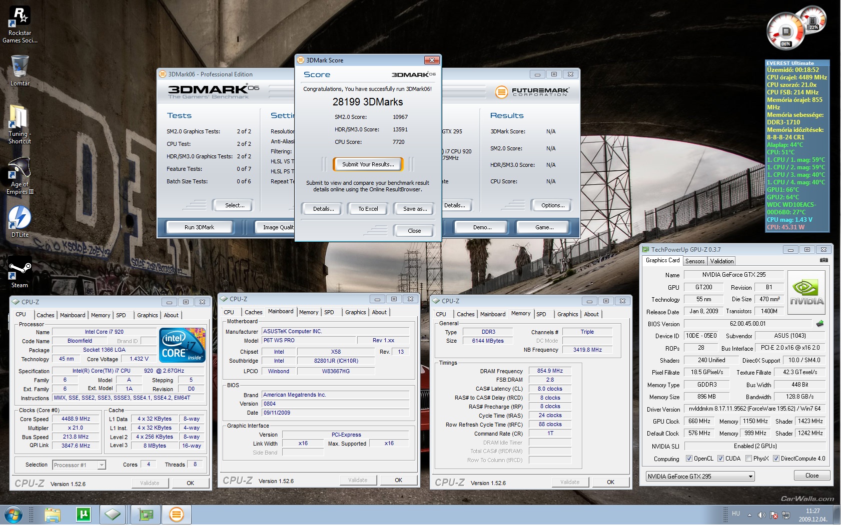Switch to the Sensors tab in GPU-Z

point(695,261)
